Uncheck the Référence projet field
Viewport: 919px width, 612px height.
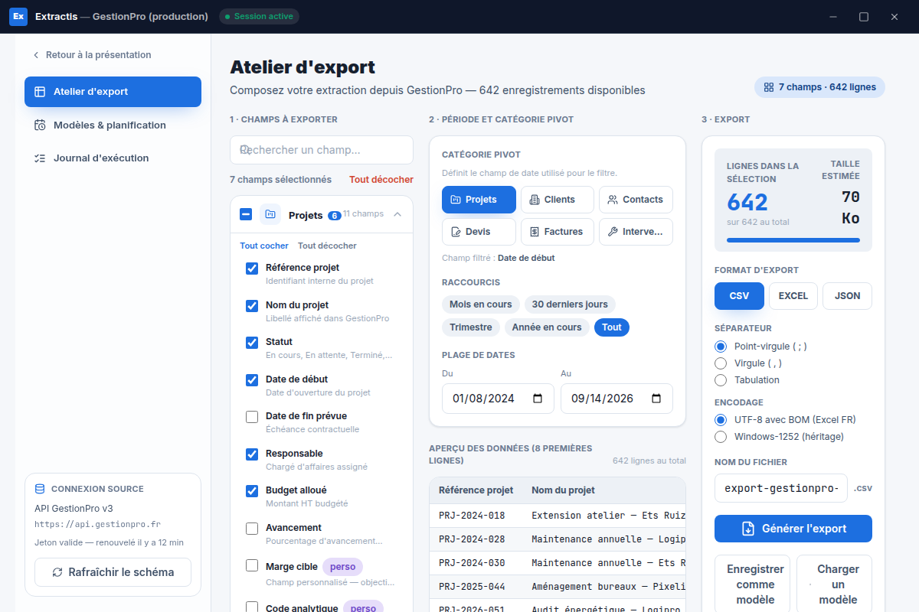(252, 269)
